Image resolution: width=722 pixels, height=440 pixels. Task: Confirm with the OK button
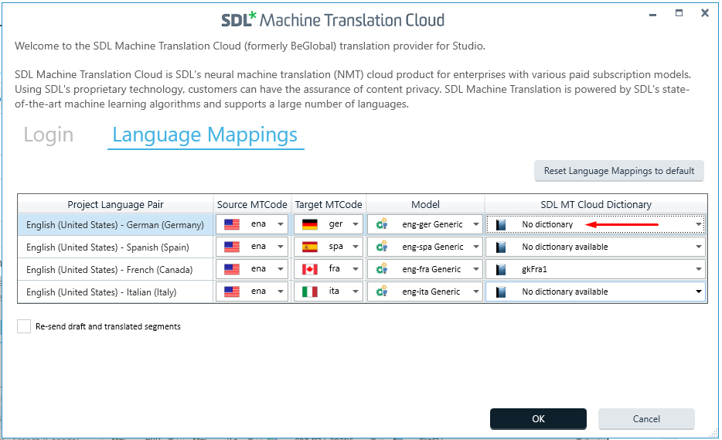pyautogui.click(x=538, y=419)
